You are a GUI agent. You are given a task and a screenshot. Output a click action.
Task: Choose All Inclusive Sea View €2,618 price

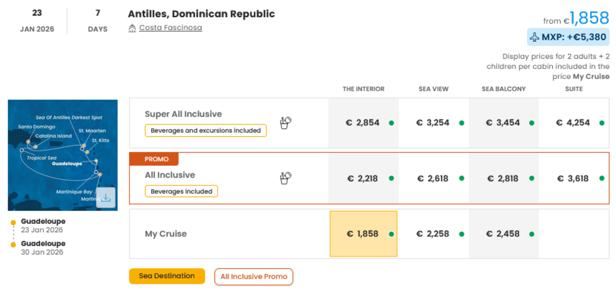(433, 178)
